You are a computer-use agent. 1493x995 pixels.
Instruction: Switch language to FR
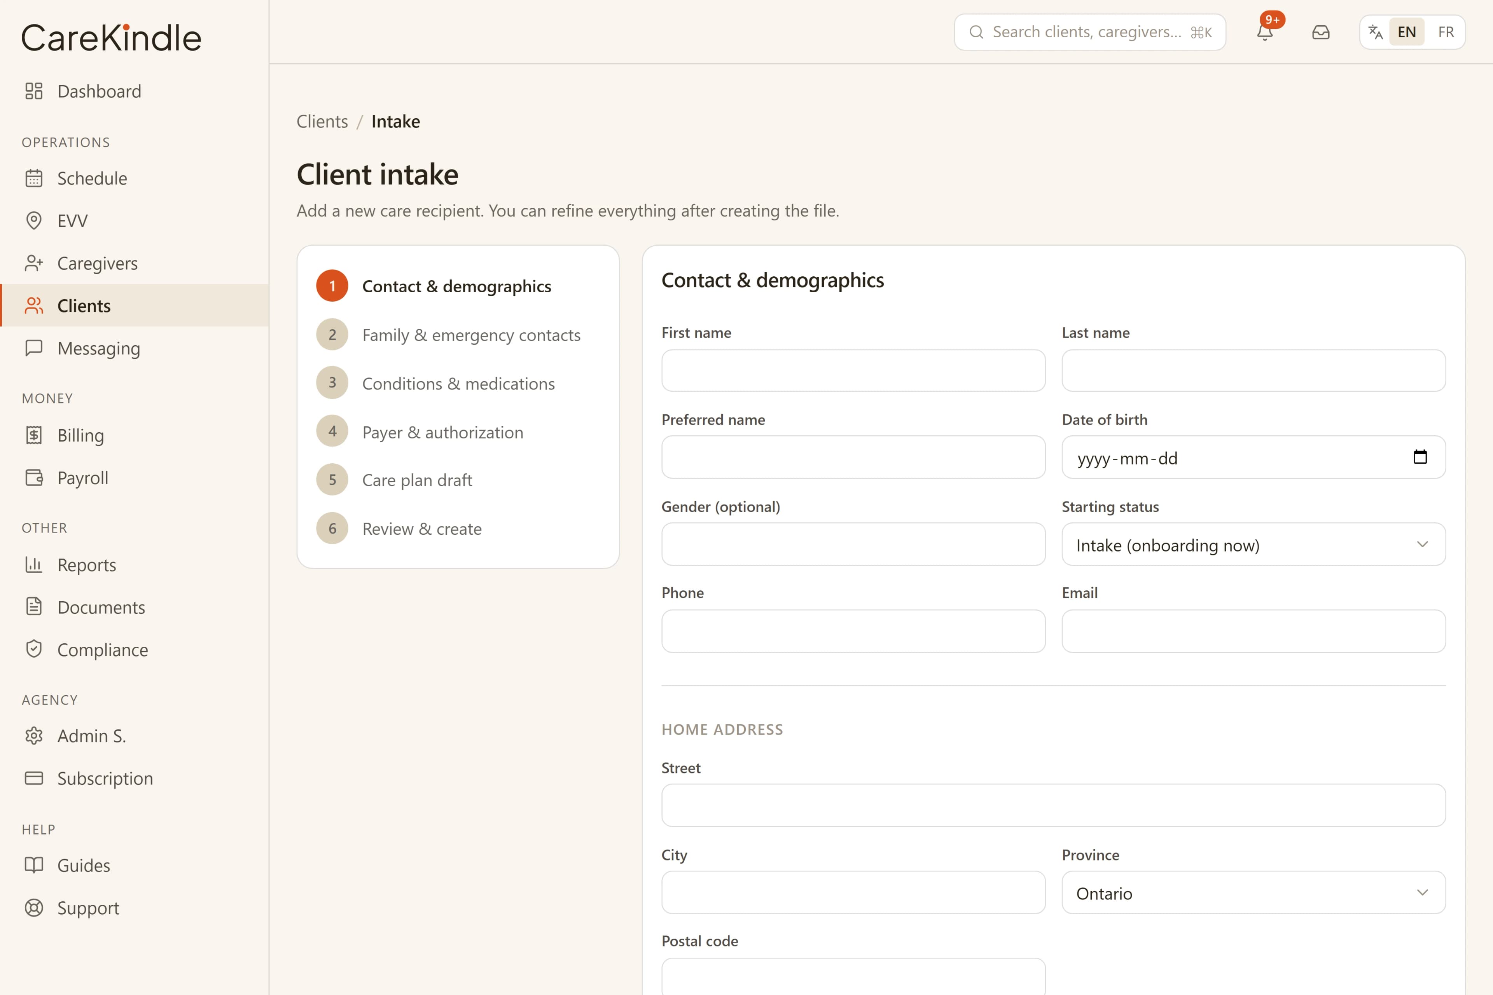(1446, 32)
